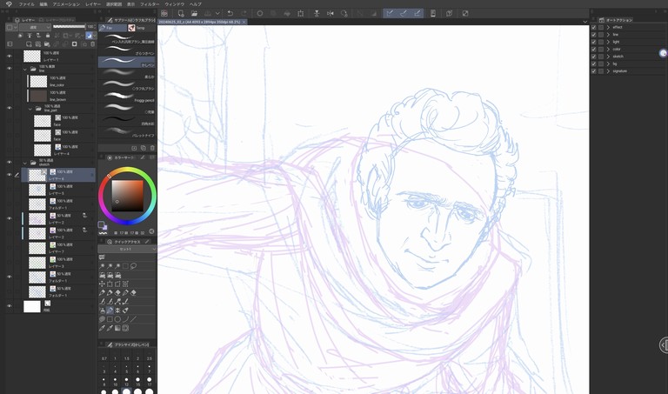Hide the line folder with eye icon
Screen dimensions: 668x394
tap(10, 66)
